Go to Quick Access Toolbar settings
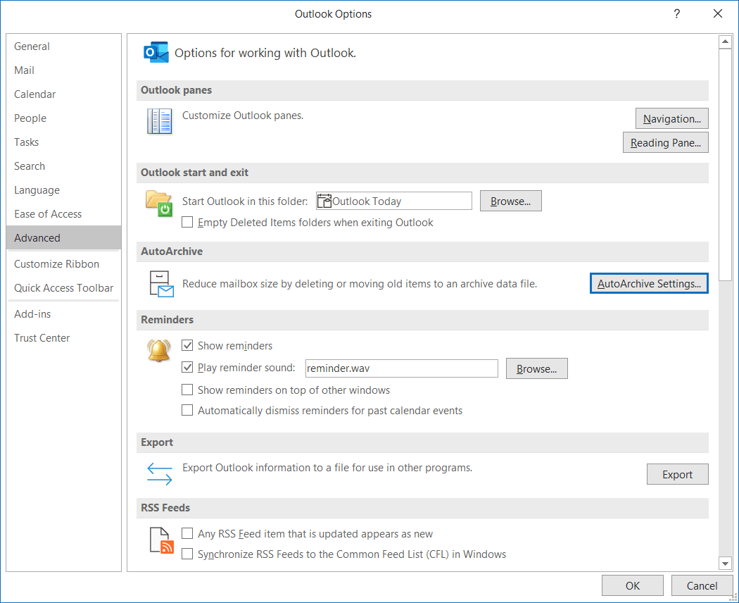 pos(63,288)
